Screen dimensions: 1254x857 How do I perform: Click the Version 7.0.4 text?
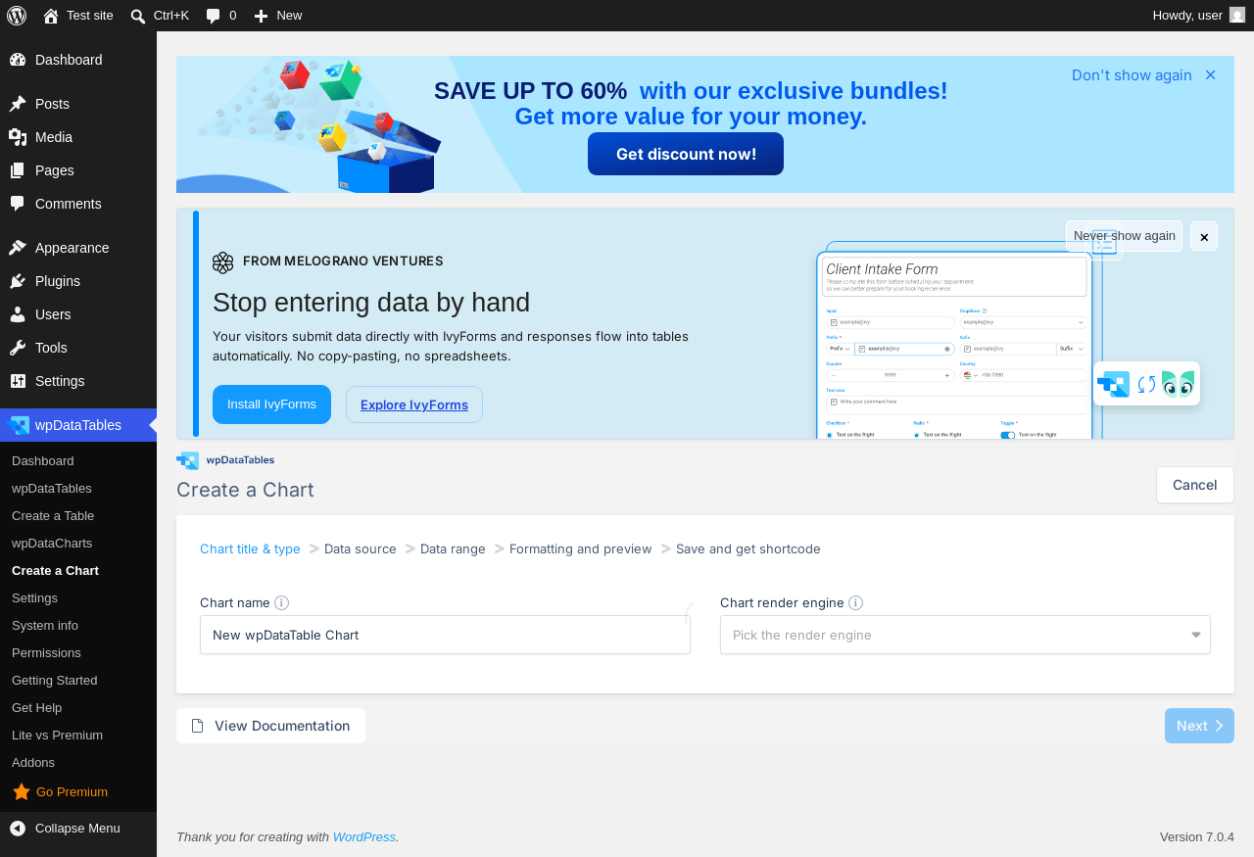click(1197, 836)
